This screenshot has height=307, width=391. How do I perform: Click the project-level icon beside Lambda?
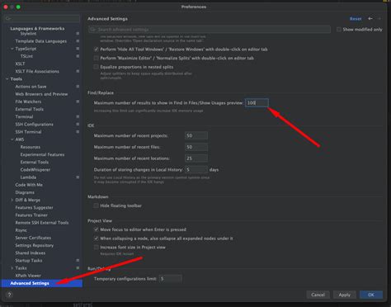pos(78,177)
